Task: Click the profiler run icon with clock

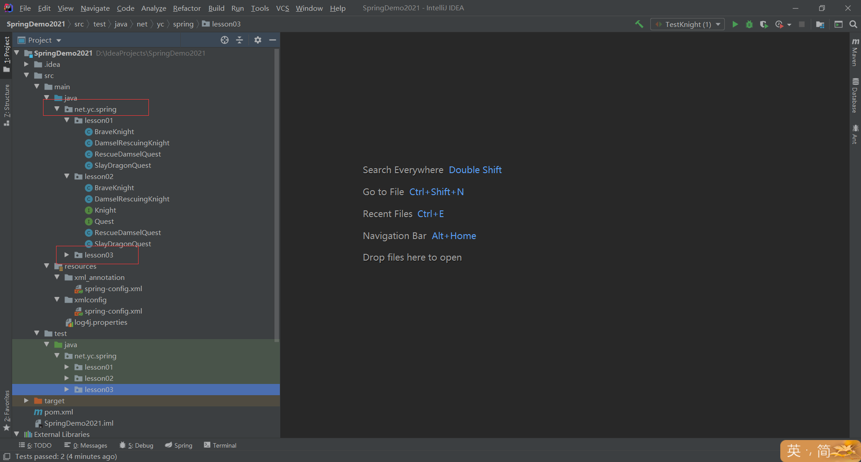Action: pos(779,24)
